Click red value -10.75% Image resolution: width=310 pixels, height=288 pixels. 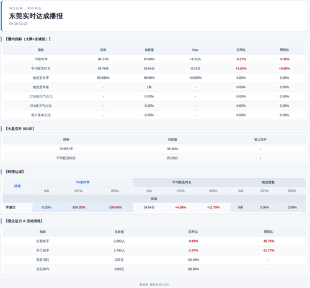pyautogui.click(x=268, y=241)
